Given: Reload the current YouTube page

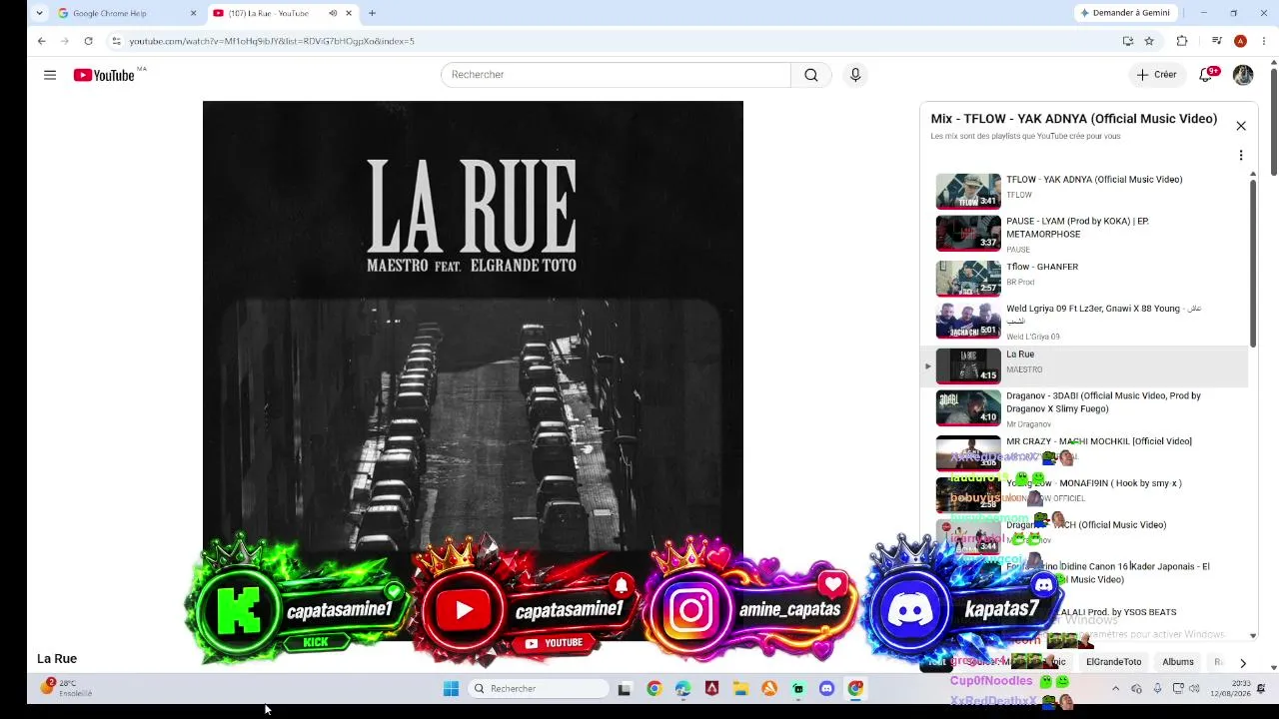Looking at the screenshot, I should click(x=88, y=41).
